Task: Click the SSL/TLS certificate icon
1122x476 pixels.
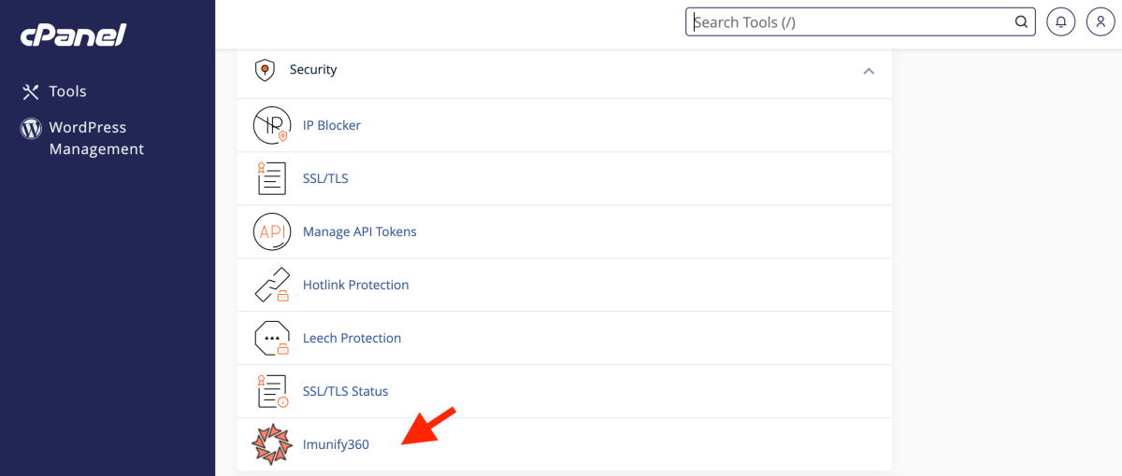Action: click(x=272, y=178)
